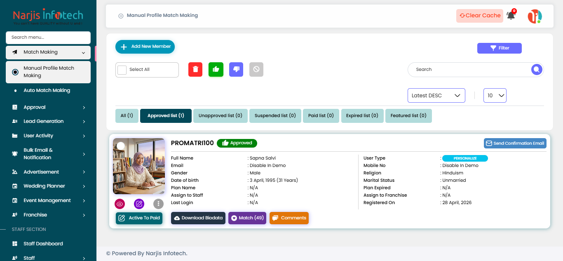Click Send Confirmation Email button
The image size is (563, 261).
point(515,143)
